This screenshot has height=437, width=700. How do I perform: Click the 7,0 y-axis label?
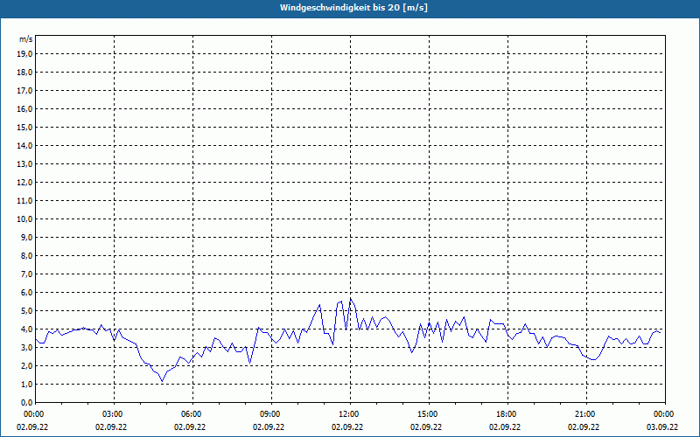coord(27,274)
